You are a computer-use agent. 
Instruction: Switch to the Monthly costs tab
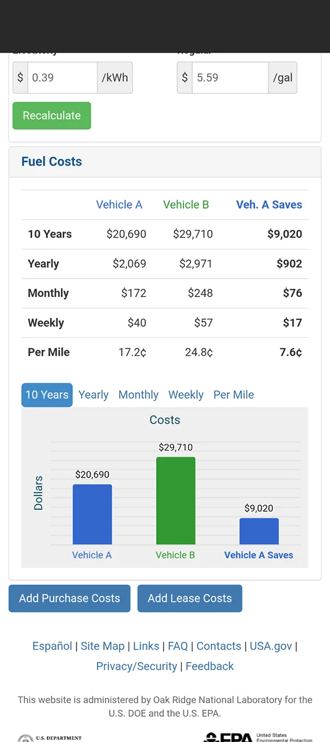coord(138,394)
